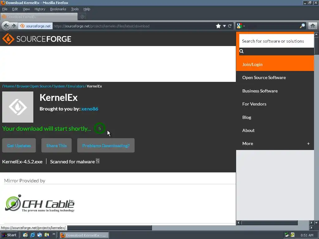Click the site search magnifier icon
Viewport: 319px width, 239px height.
point(241,51)
